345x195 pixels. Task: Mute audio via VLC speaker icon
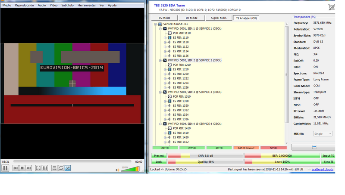pos(117,170)
